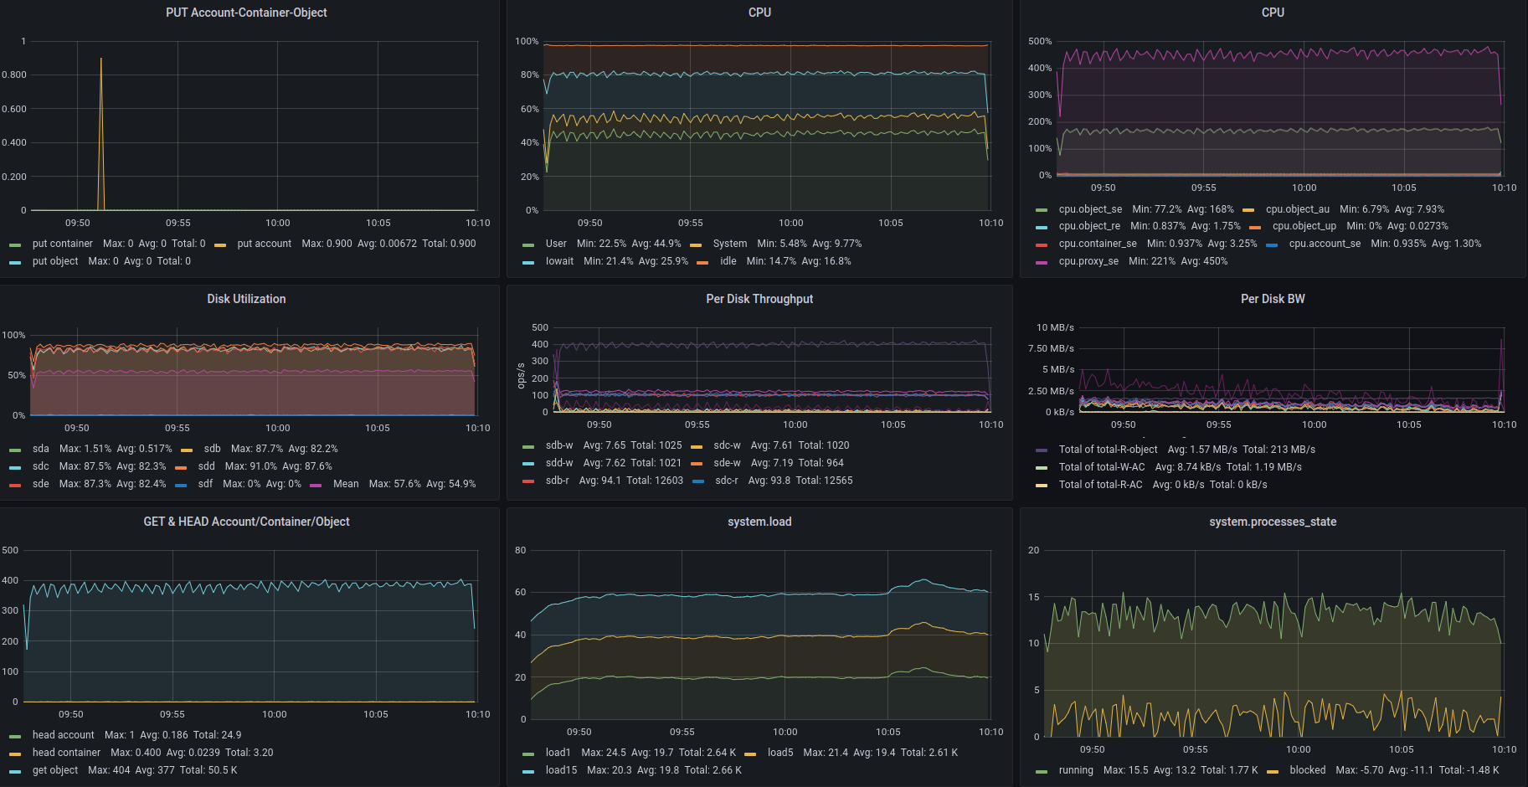The width and height of the screenshot is (1528, 787).
Task: Click the yellow color line icon beside cpu.object_au
Action: coord(1248,210)
